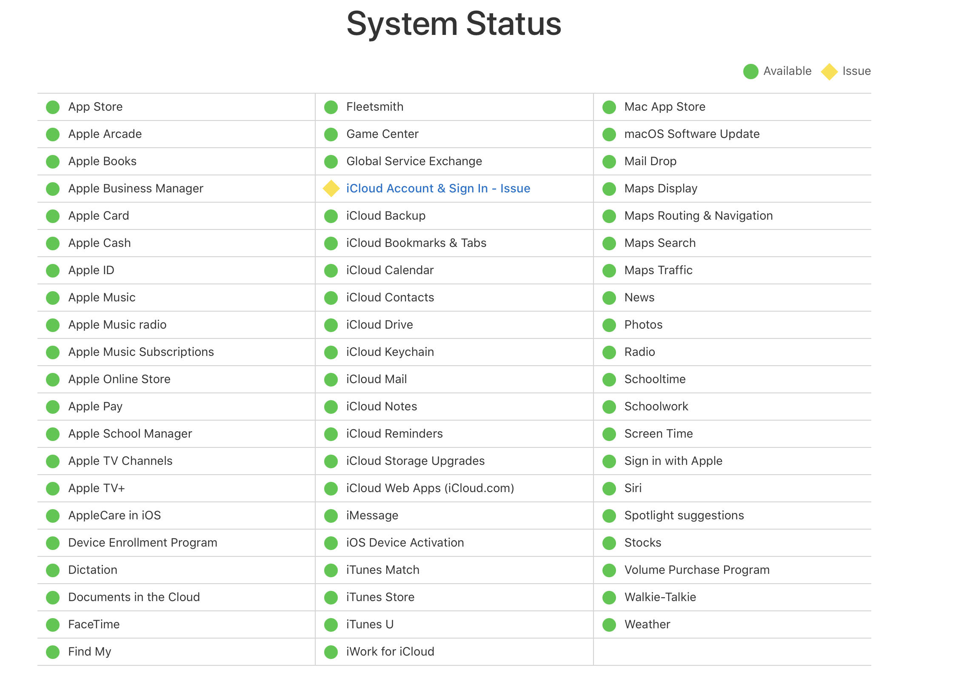The image size is (970, 676).
Task: Click the green status dot next to App Store
Action: [53, 107]
